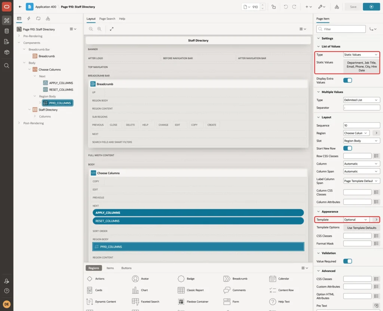Open the Help tab
The height and width of the screenshot is (311, 383).
click(122, 19)
